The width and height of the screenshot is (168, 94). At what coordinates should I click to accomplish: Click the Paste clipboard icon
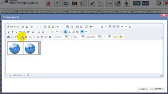(x=45, y=27)
